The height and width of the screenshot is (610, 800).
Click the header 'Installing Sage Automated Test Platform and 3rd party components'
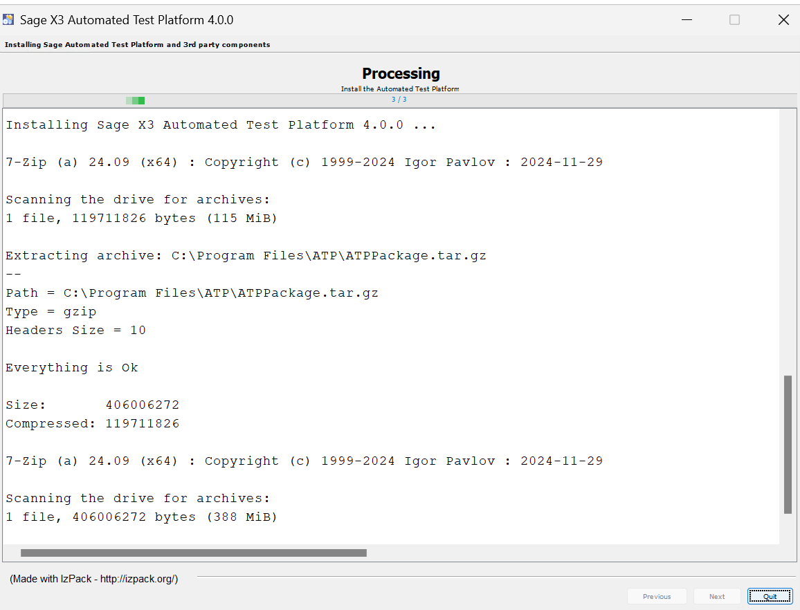137,45
